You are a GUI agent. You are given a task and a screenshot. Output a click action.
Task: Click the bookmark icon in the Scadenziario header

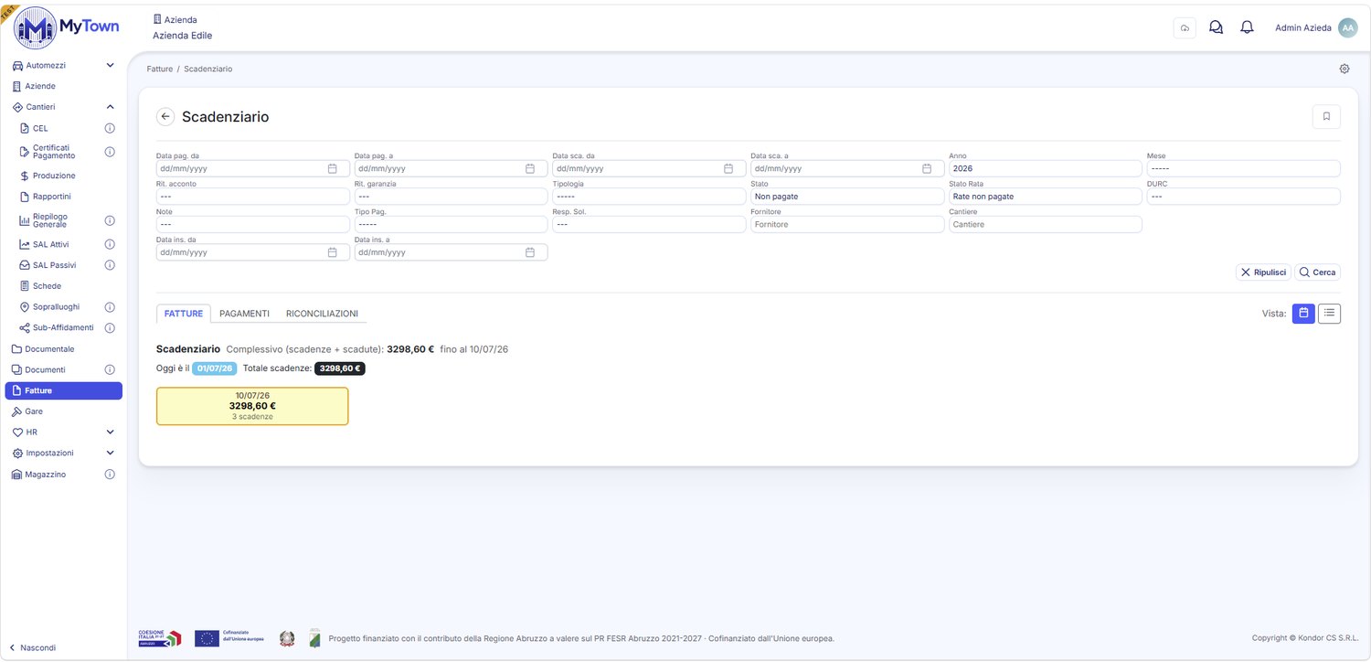tap(1326, 117)
